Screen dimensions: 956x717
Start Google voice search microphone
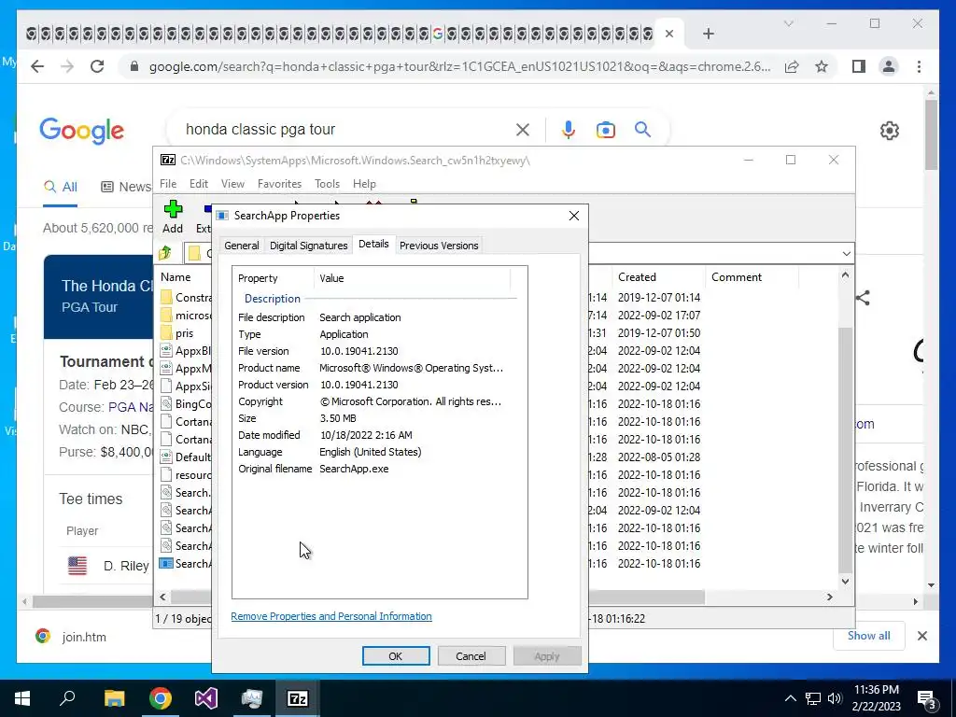click(569, 129)
